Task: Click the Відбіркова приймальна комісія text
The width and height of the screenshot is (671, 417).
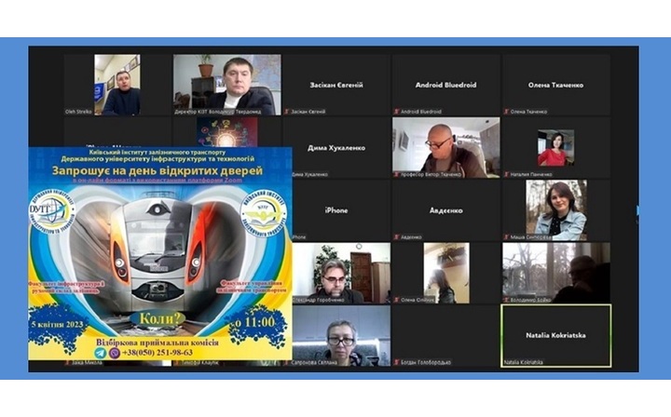Action: click(x=157, y=343)
